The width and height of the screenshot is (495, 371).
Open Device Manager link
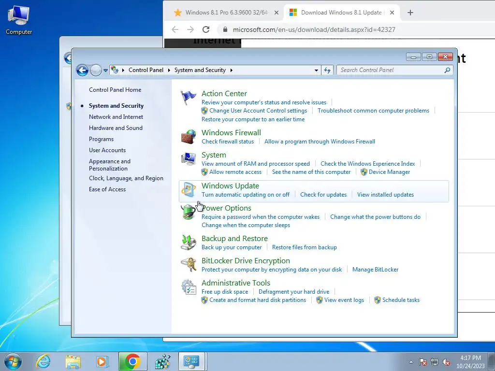(x=389, y=172)
